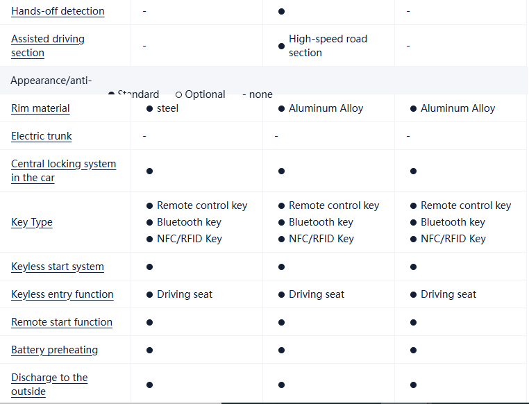Click the dash in the Assisted driving first column
The image size is (529, 404).
(x=144, y=46)
